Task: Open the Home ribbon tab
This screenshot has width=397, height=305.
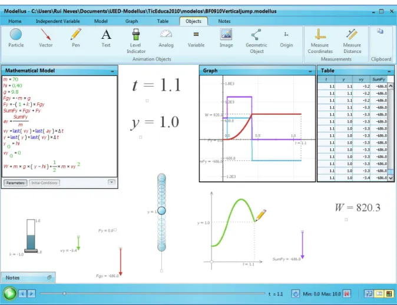Action: pos(15,21)
